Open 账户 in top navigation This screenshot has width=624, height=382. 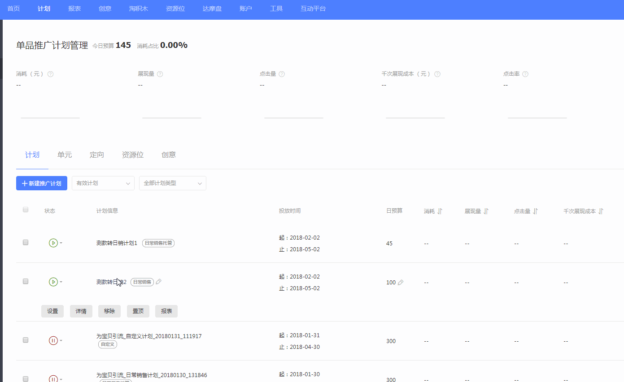tap(246, 9)
